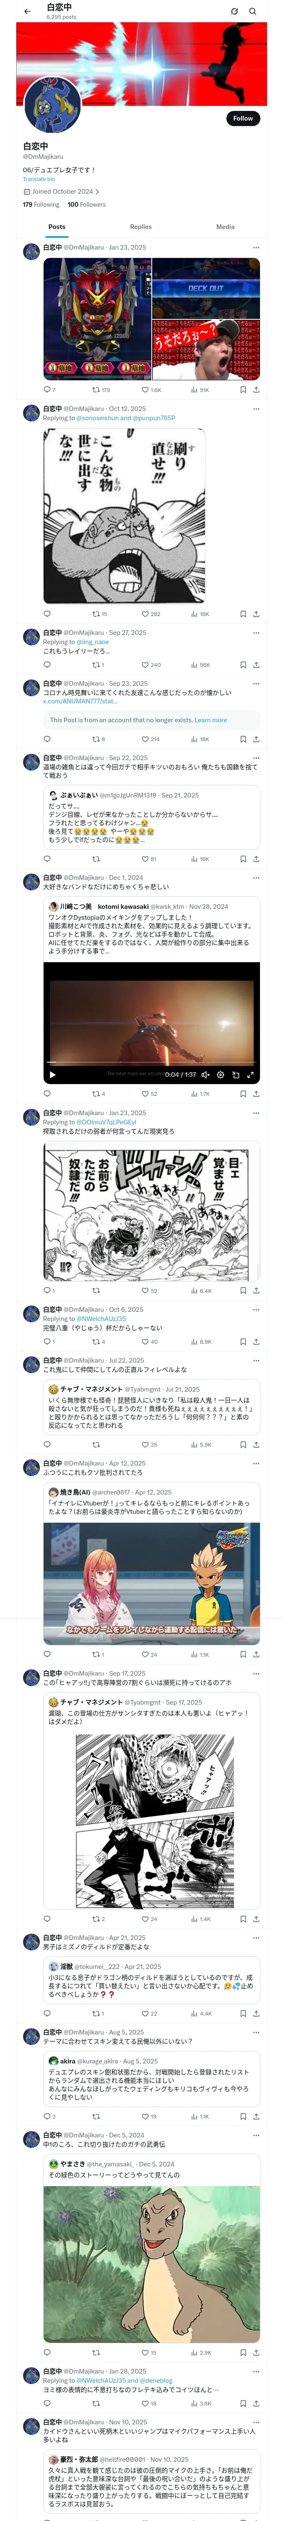
Task: Open the 100 Followers list
Action: tap(87, 205)
